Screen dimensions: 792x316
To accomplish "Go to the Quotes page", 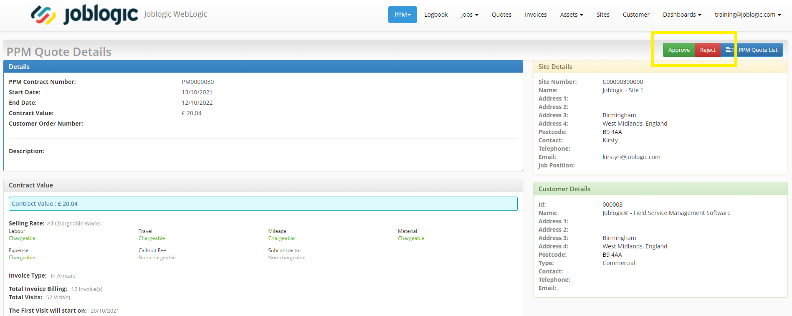I will tap(501, 15).
